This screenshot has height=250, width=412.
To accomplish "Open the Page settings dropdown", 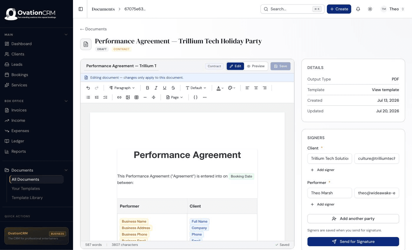I will pyautogui.click(x=175, y=97).
